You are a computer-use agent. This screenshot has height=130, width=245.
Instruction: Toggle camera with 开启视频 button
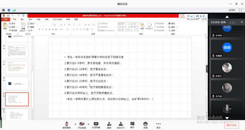(x=82, y=124)
